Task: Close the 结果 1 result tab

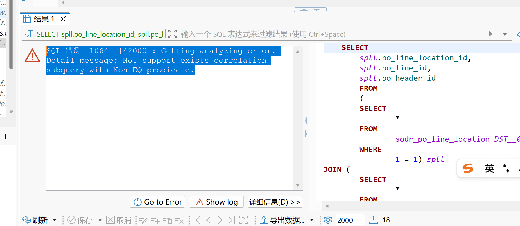Action: coord(63,19)
